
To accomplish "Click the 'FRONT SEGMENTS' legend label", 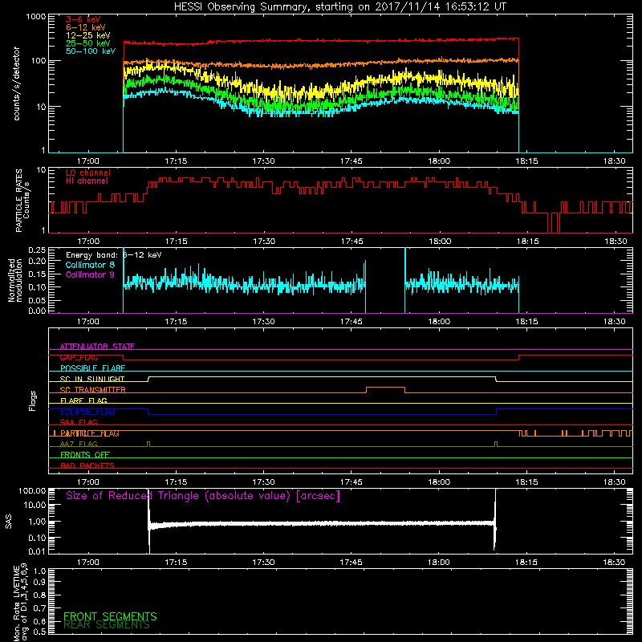I will tap(110, 616).
